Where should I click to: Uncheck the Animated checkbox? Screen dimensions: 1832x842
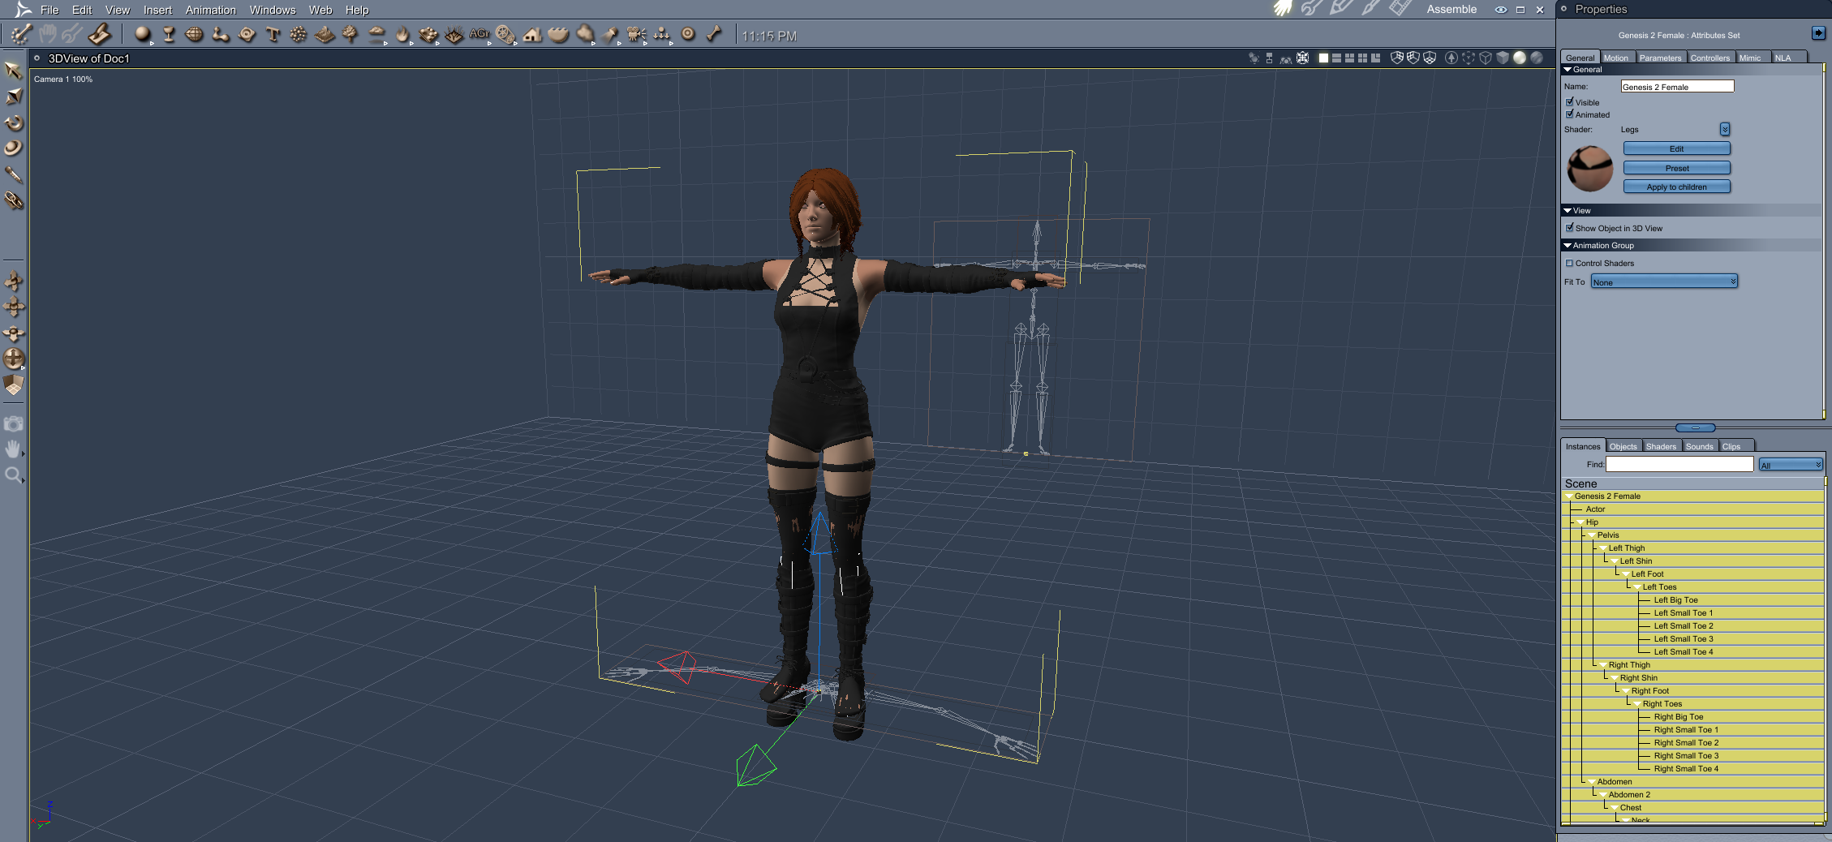(x=1569, y=114)
